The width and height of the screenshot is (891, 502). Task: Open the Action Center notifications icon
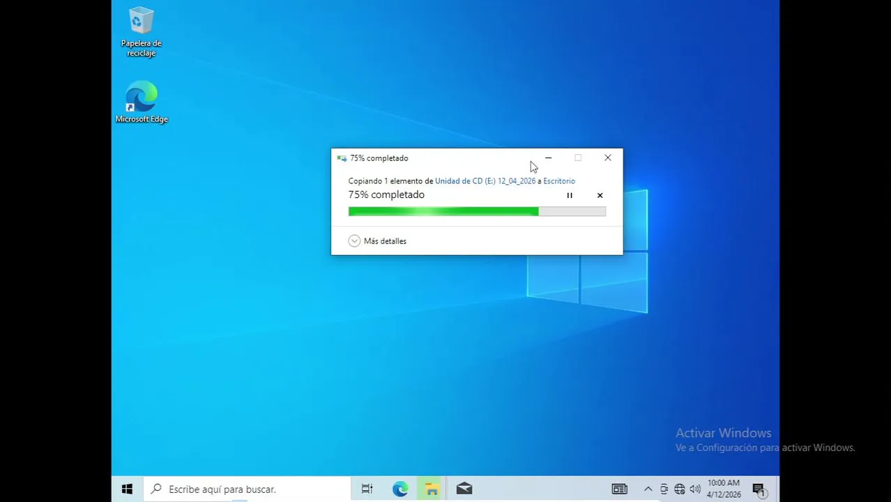click(759, 489)
